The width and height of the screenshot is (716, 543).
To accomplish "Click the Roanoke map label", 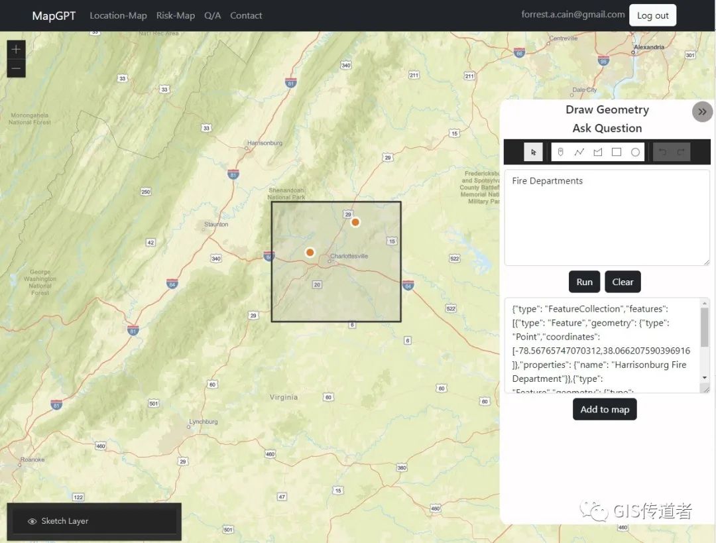I will (32, 459).
